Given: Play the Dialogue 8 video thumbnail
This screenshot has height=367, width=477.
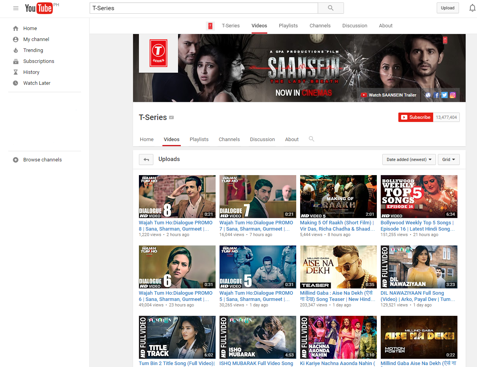Looking at the screenshot, I should 177,197.
